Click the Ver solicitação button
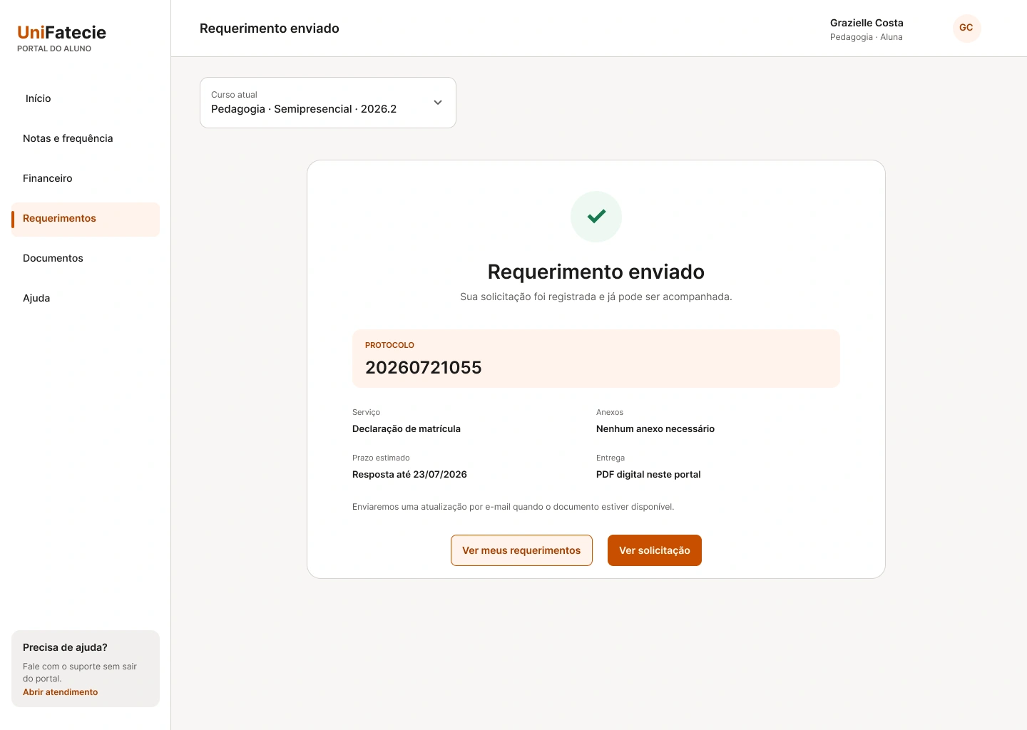The width and height of the screenshot is (1027, 730). coord(655,550)
